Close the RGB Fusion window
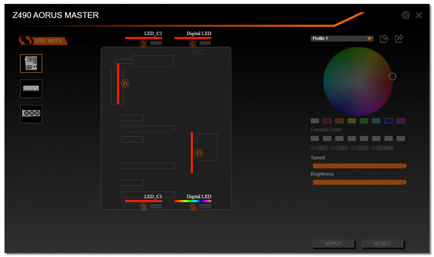The width and height of the screenshot is (434, 257). [x=419, y=15]
